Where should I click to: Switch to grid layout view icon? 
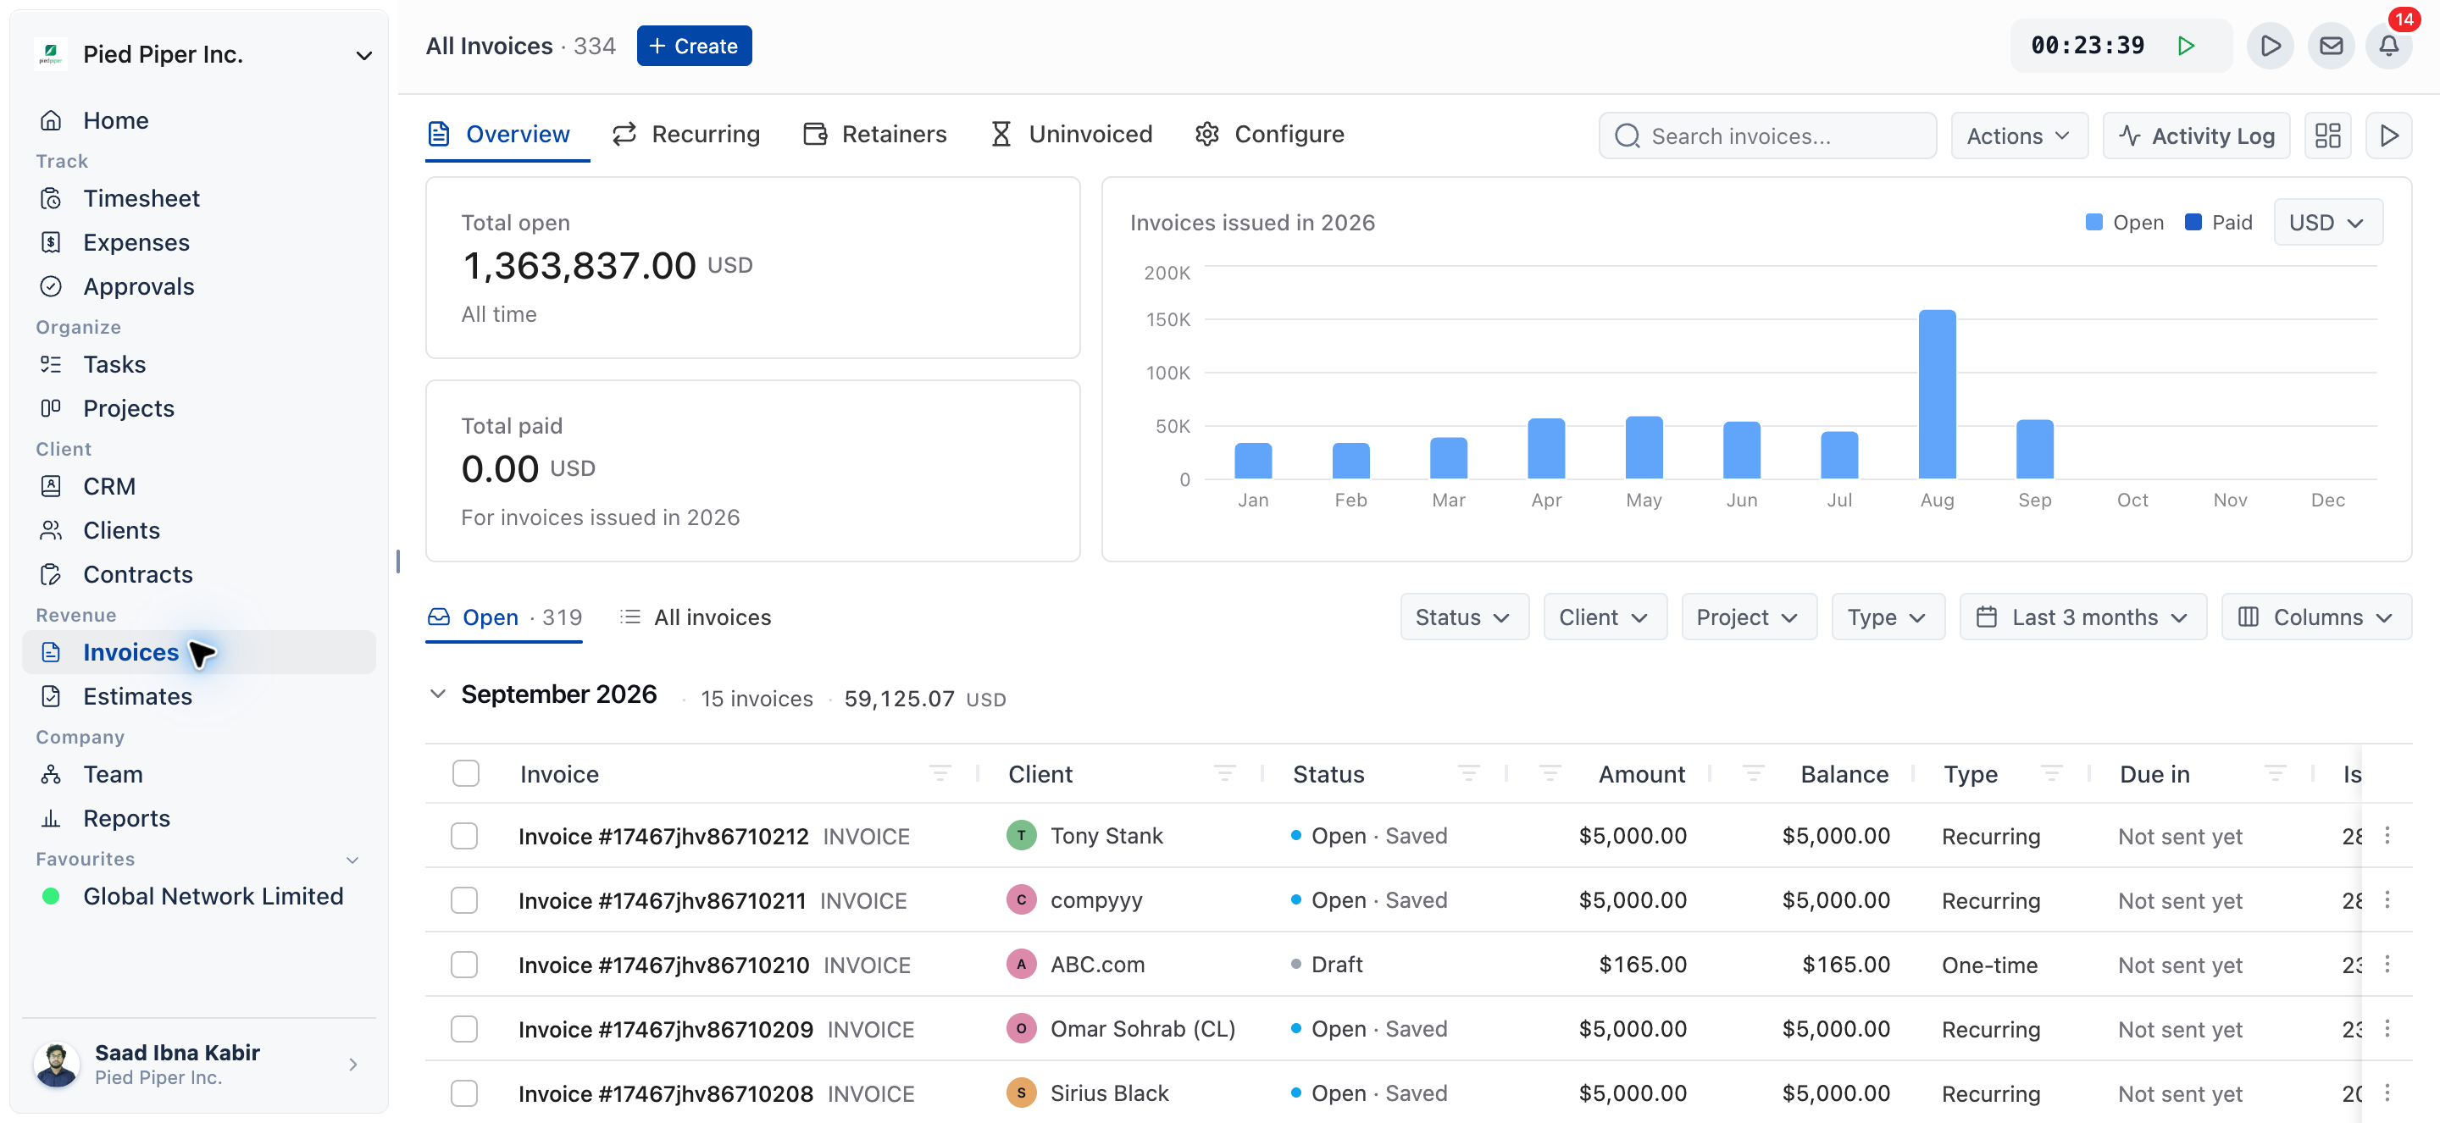click(2327, 136)
